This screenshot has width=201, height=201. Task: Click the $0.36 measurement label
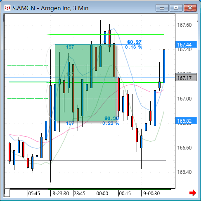click(111, 118)
